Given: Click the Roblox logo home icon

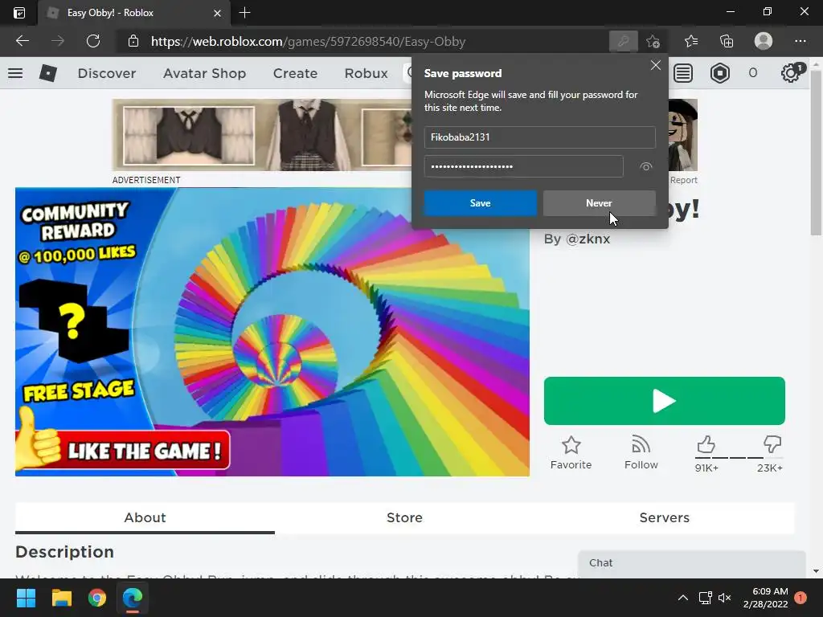Looking at the screenshot, I should 47,73.
